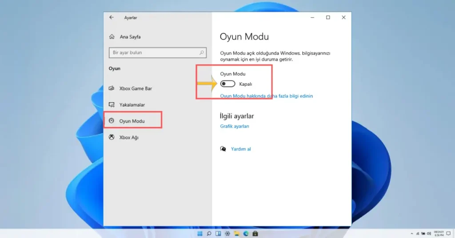Image resolution: width=455 pixels, height=238 pixels.
Task: Click the 'İlgili ayarlar' heading
Action: click(x=237, y=116)
